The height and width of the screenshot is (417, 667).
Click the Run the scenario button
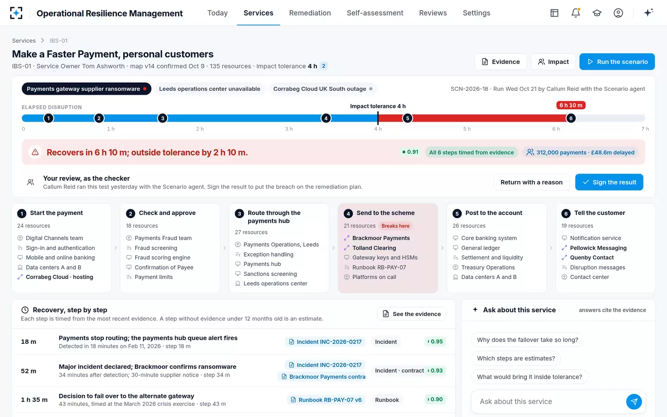coord(617,62)
